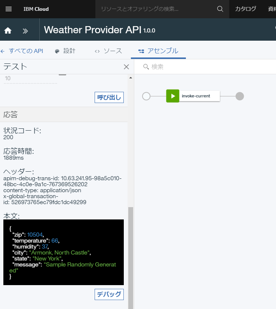Go to the home icon
Image resolution: width=276 pixels, height=309 pixels.
(x=8, y=31)
